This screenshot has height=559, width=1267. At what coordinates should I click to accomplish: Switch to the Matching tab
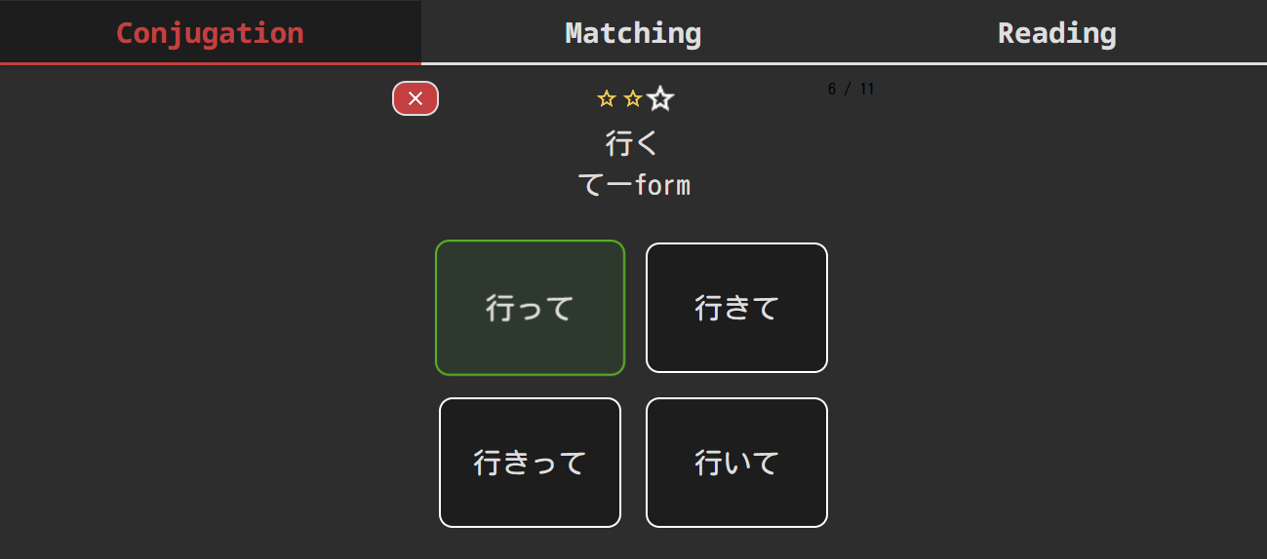[x=633, y=33]
